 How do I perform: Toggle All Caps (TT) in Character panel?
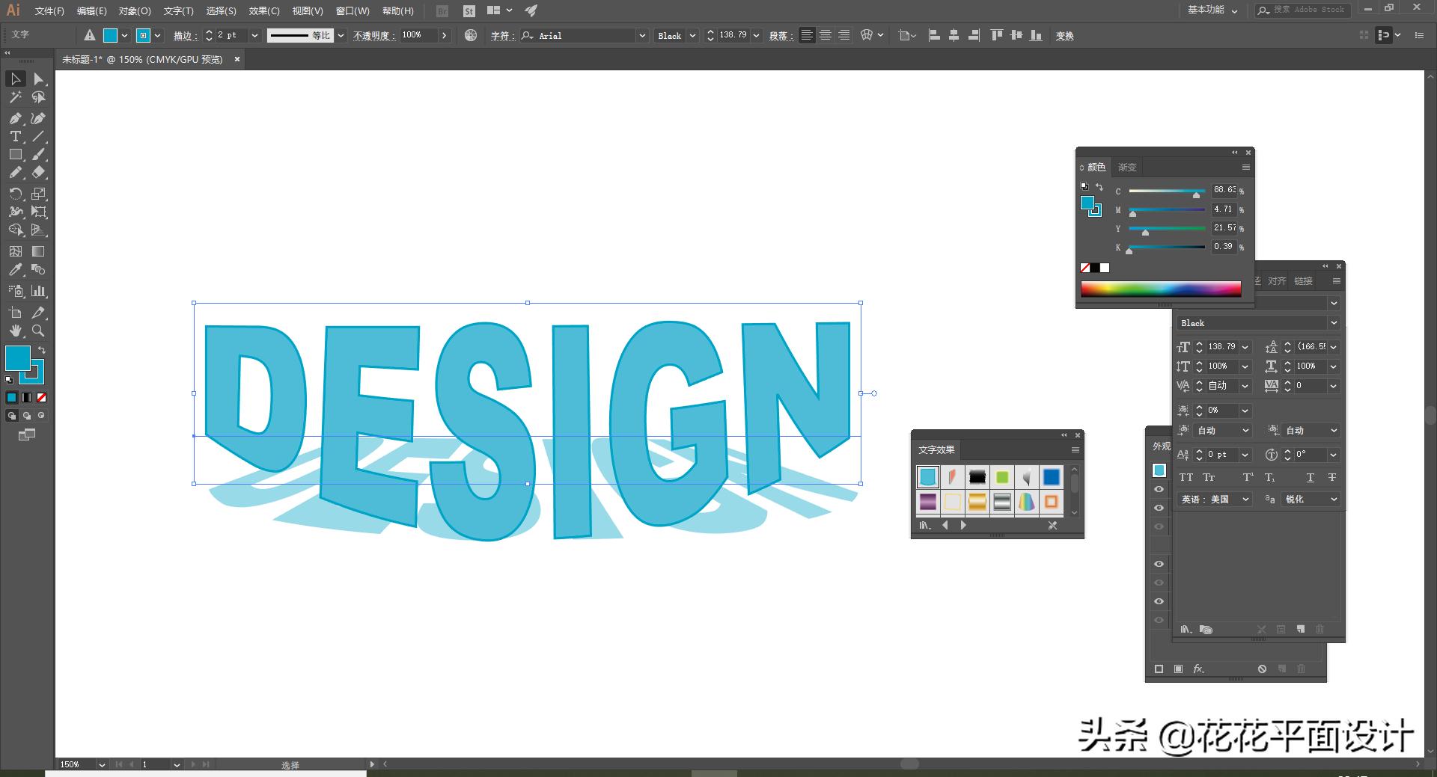pyautogui.click(x=1186, y=477)
